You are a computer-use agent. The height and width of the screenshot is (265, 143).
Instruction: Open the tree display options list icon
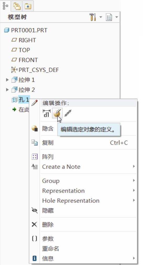(109, 17)
